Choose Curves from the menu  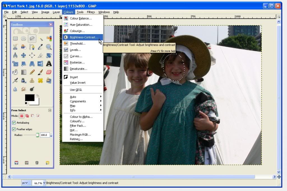pos(83,56)
